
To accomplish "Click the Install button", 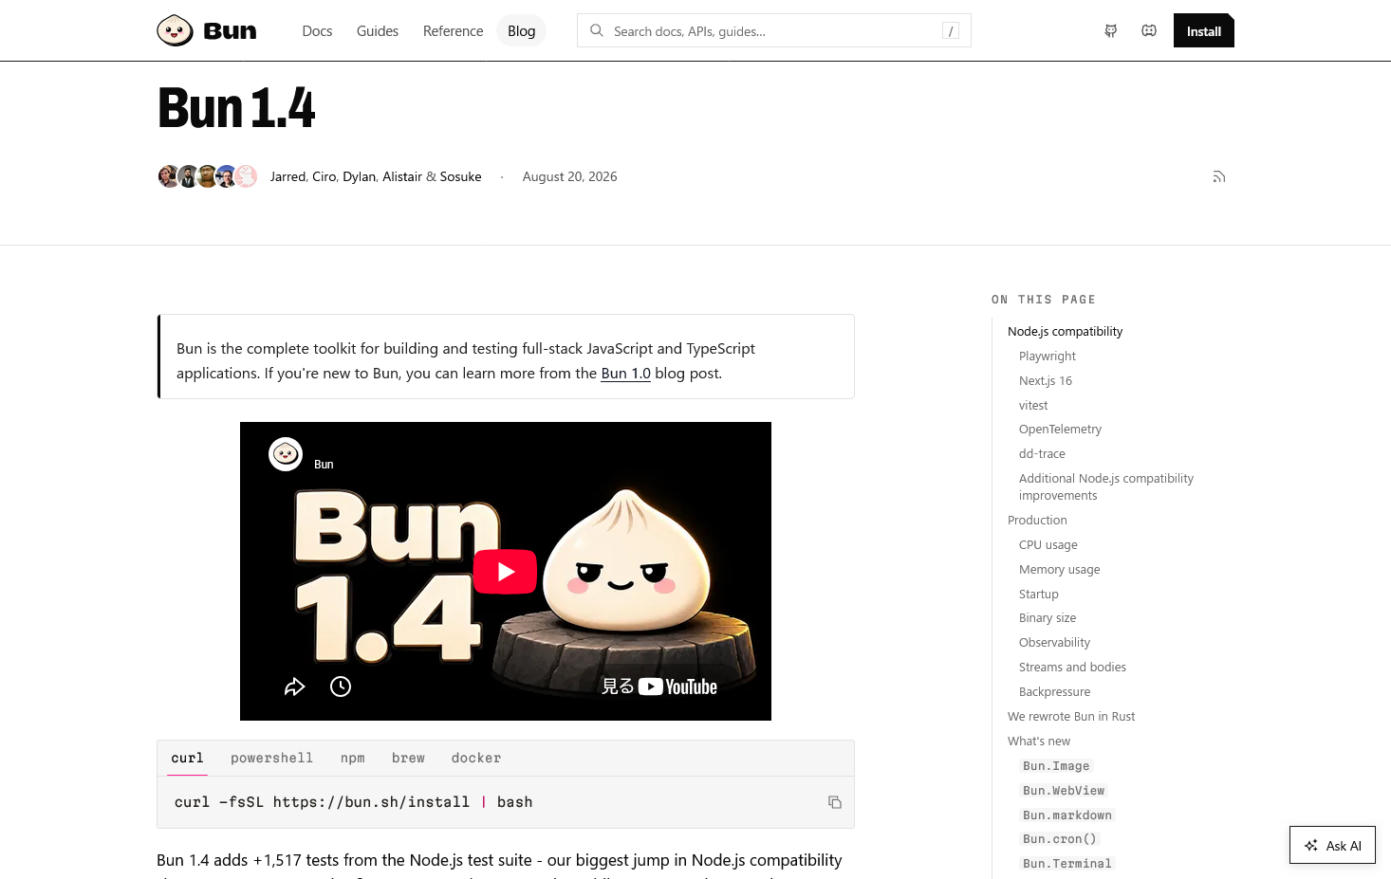I will click(1204, 30).
